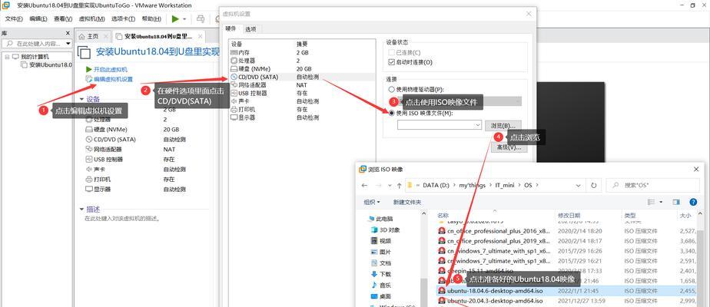
Task: Click refresh icon in browse dialog
Action: point(594,186)
